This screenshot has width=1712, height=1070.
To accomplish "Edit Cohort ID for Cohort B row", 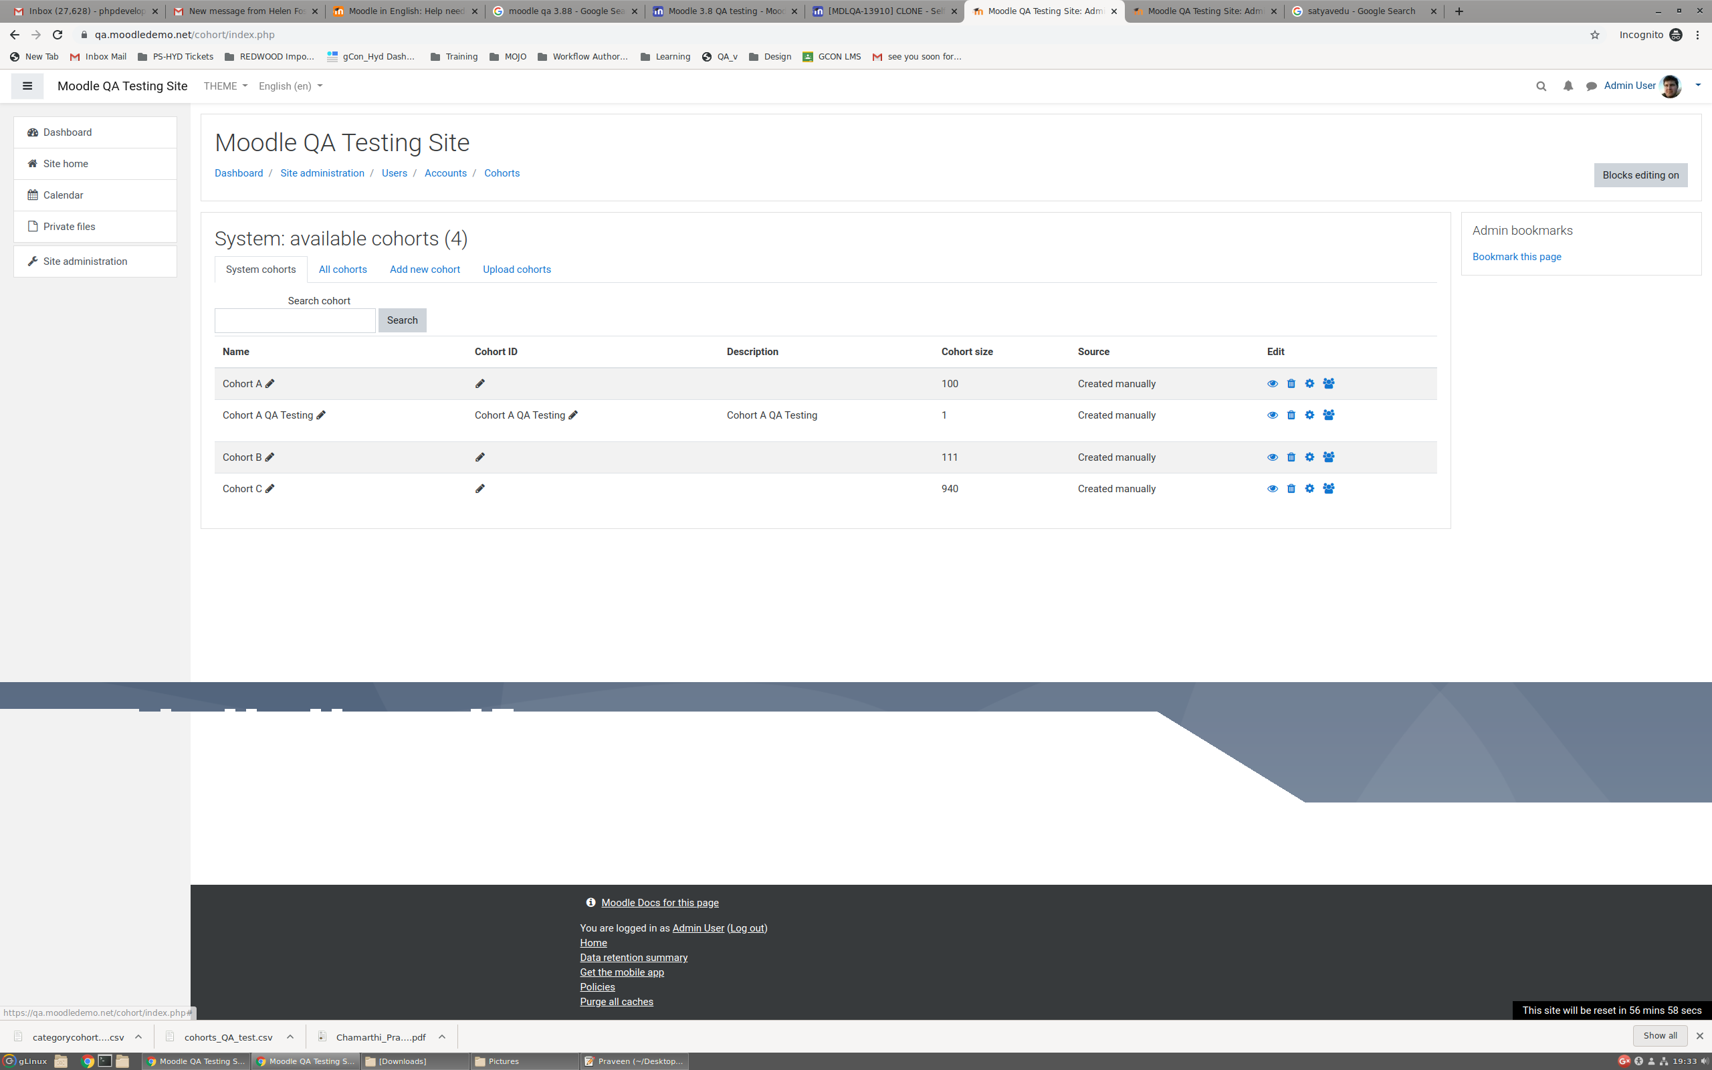I will click(x=479, y=457).
